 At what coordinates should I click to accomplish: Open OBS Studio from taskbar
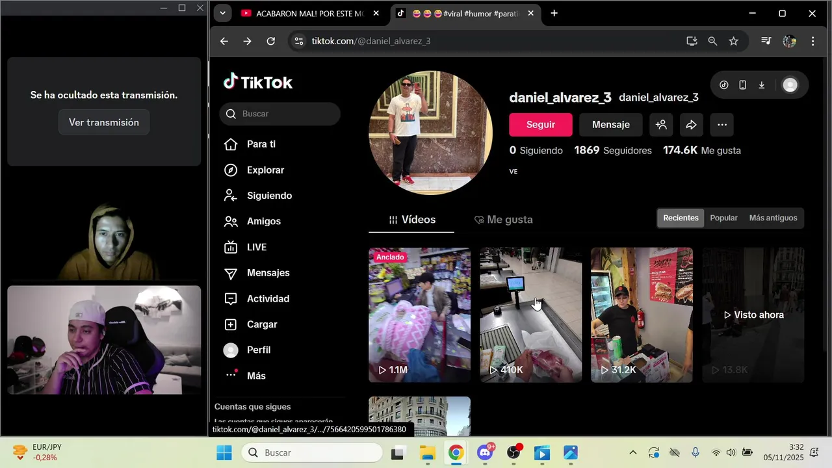pyautogui.click(x=513, y=452)
